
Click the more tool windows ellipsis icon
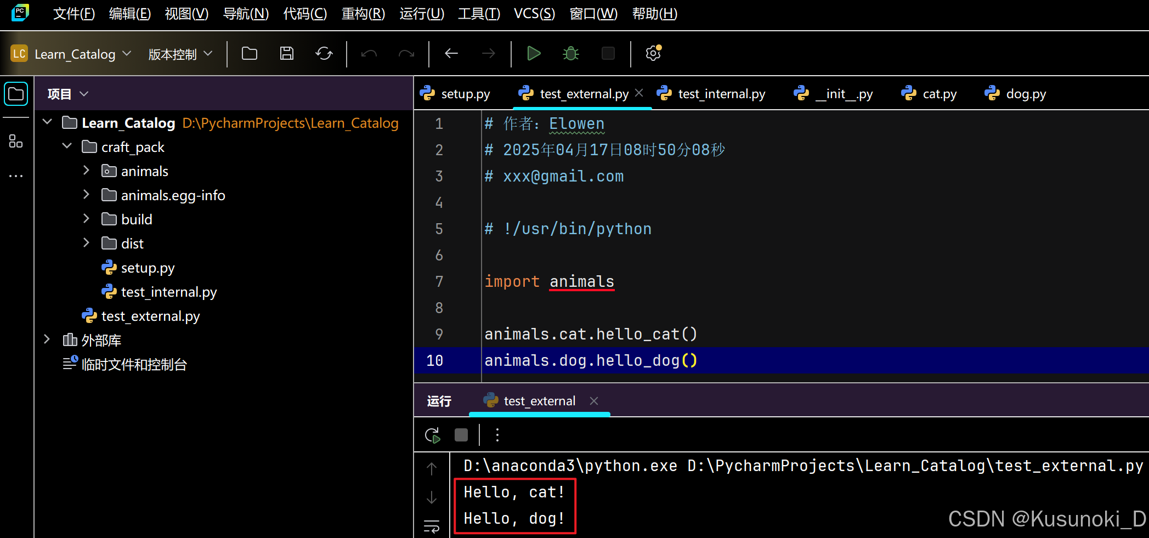15,175
